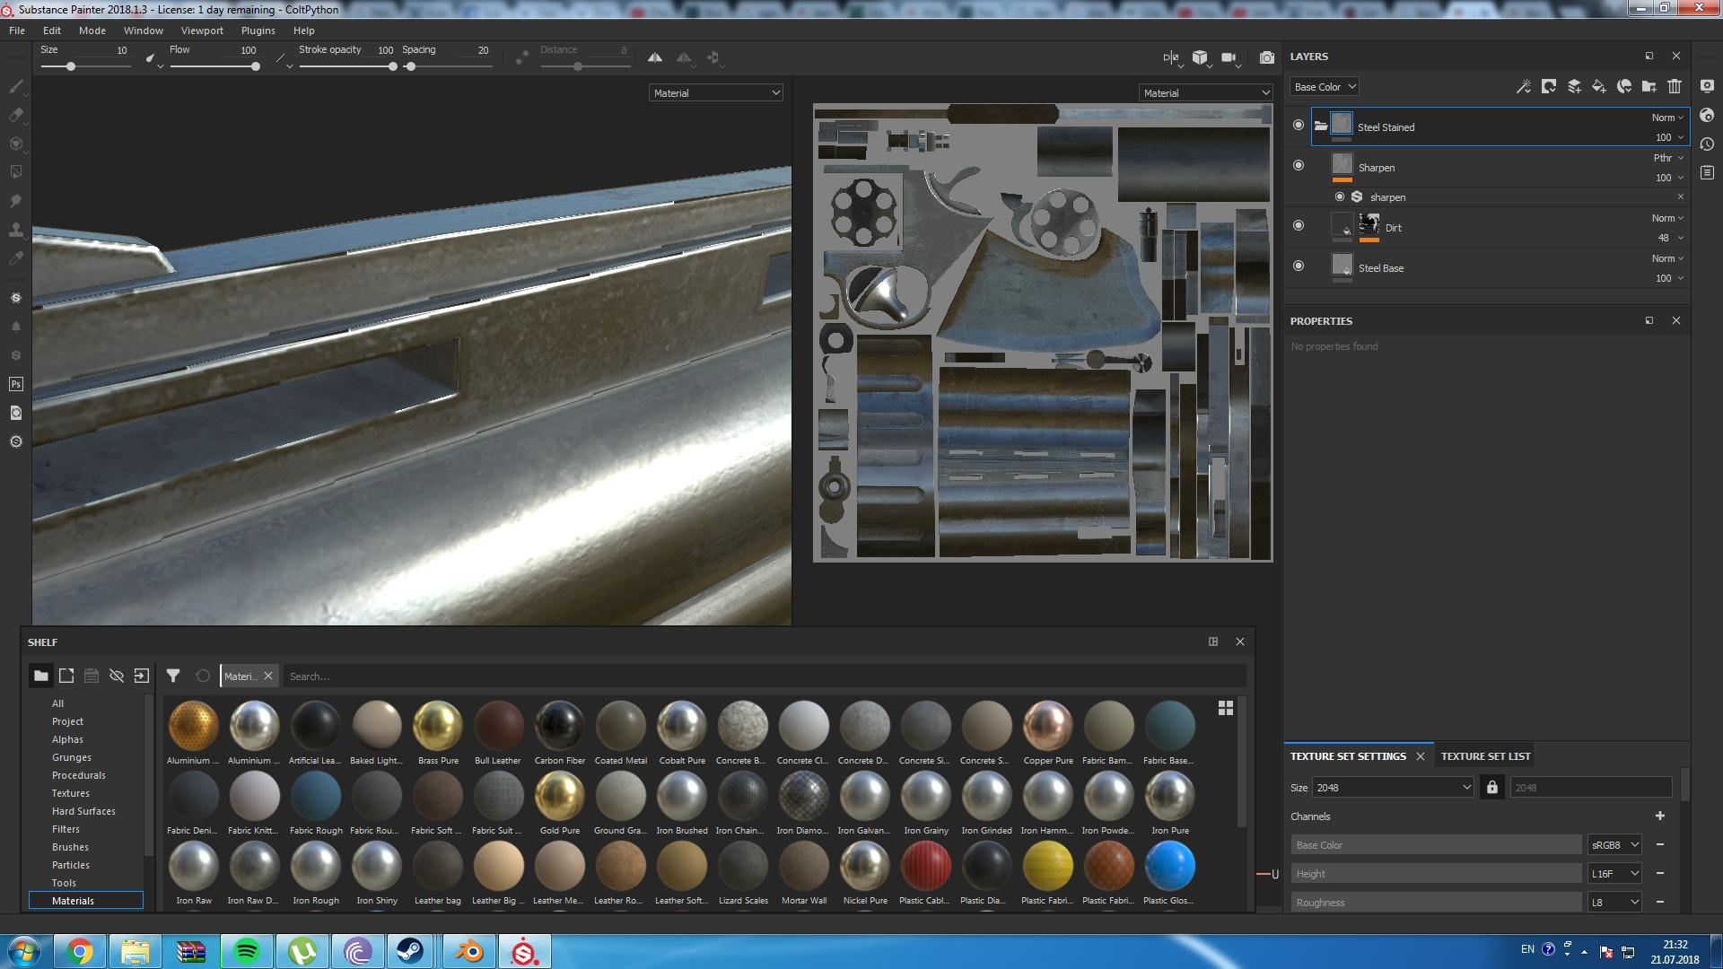Hide the Steel Base layer
1723x969 pixels.
click(1299, 266)
